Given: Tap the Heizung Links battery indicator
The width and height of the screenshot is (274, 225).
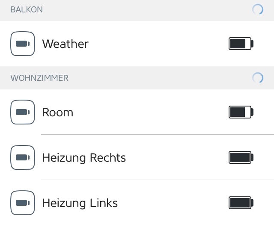Looking at the screenshot, I should 241,203.
